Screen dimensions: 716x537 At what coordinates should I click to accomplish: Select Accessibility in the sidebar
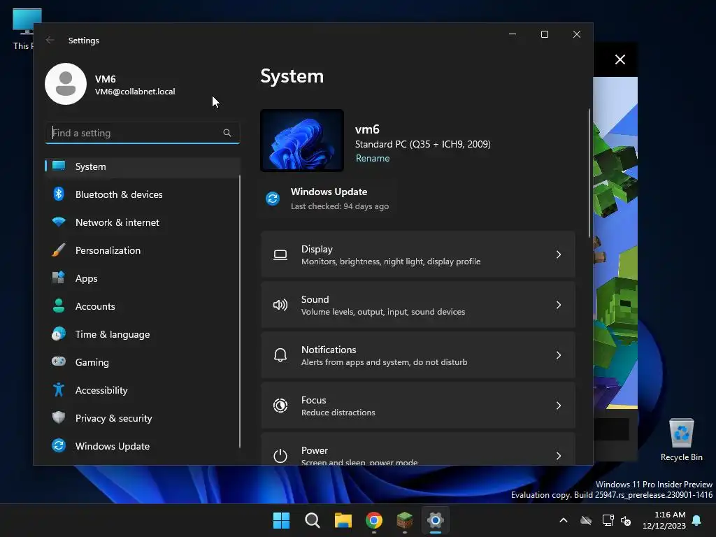point(143,390)
